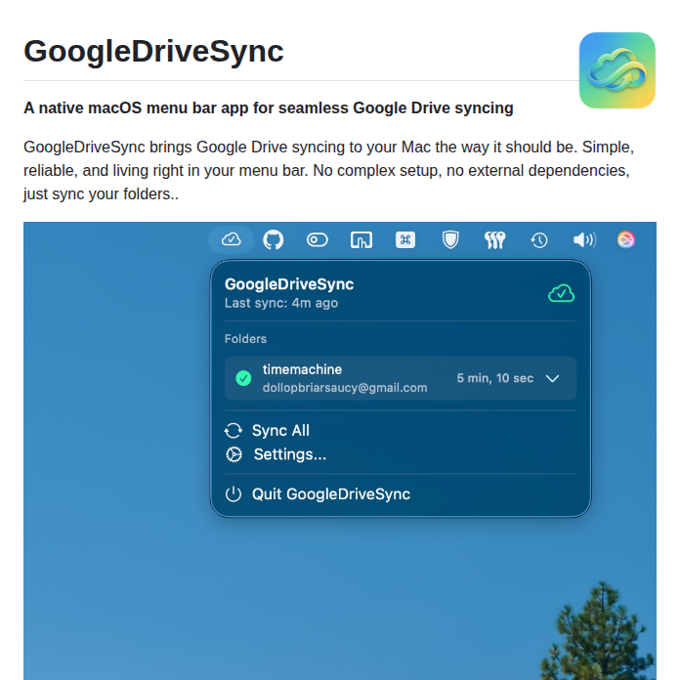Image resolution: width=680 pixels, height=680 pixels.
Task: Click the Folders section label
Action: click(245, 339)
